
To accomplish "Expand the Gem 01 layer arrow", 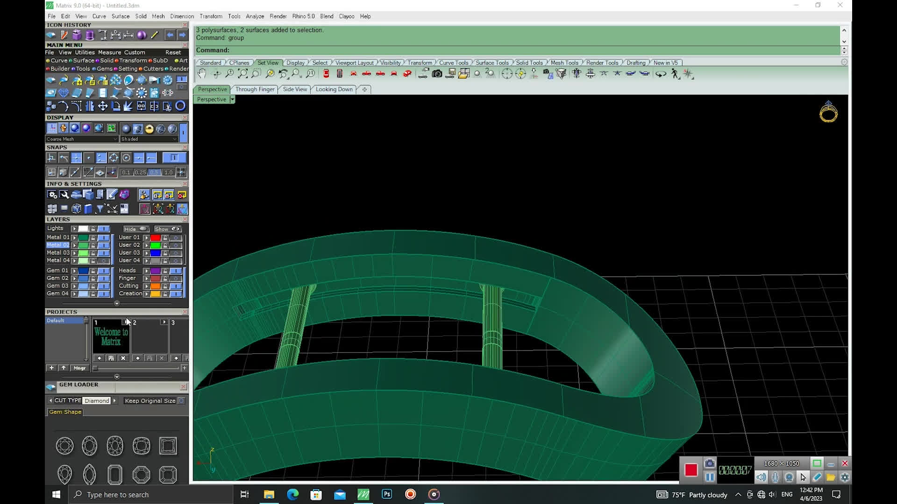I will click(74, 271).
